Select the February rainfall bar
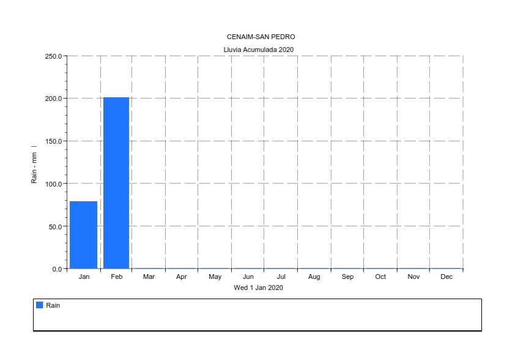 [x=116, y=183]
